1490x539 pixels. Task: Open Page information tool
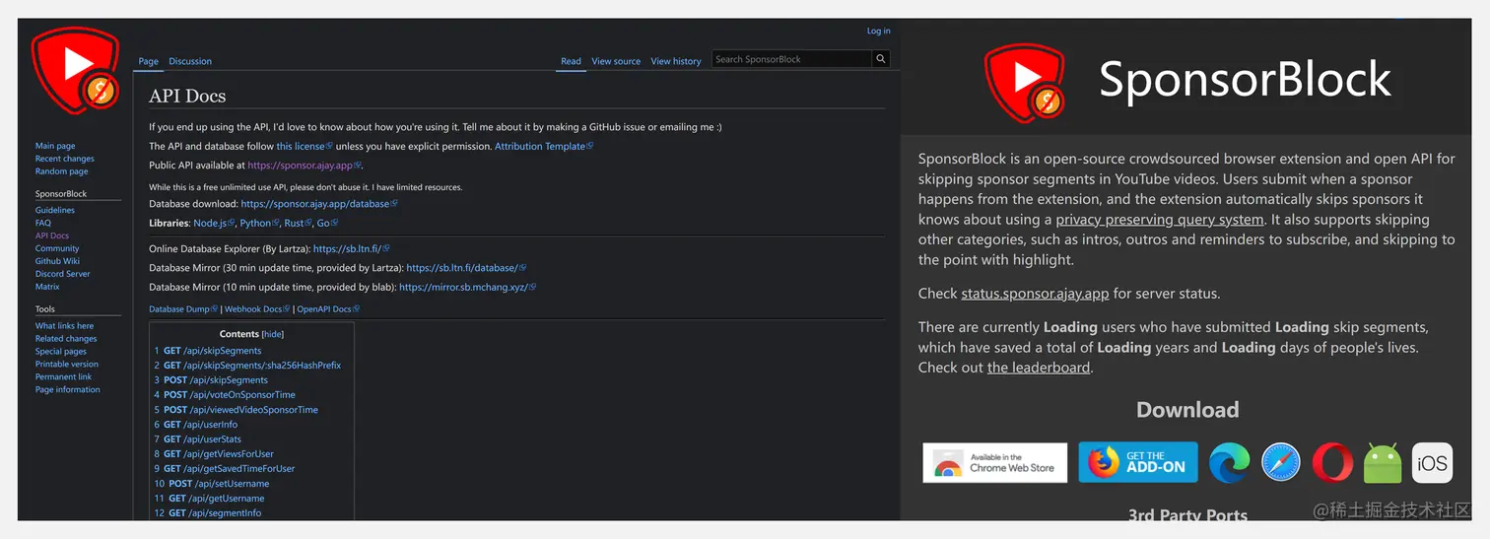tap(68, 390)
